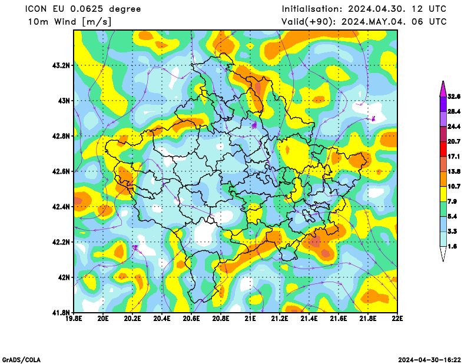
Task: Click the 21.4E longitude label
Action: (309, 318)
